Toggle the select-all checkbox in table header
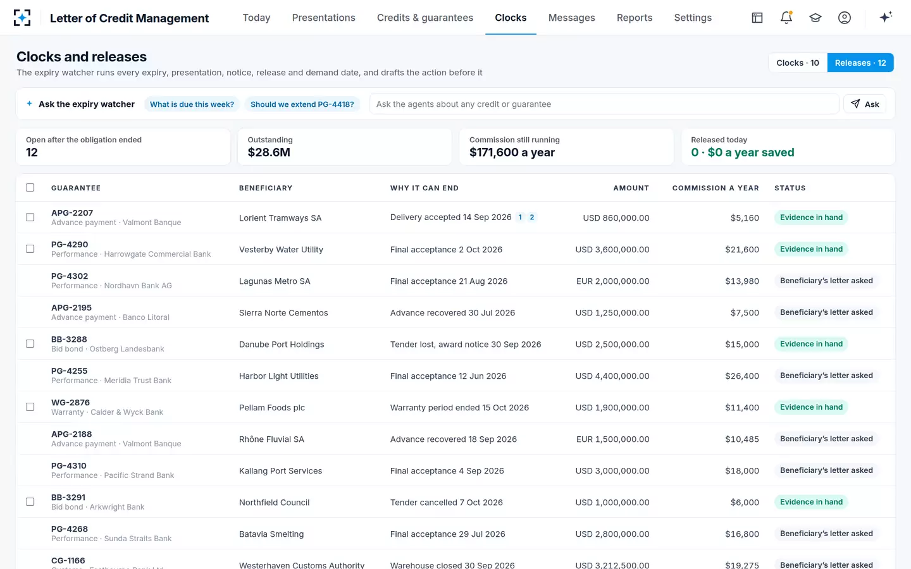The height and width of the screenshot is (569, 911). coord(30,188)
